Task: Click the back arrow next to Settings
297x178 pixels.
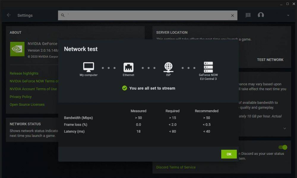Action: coord(9,15)
